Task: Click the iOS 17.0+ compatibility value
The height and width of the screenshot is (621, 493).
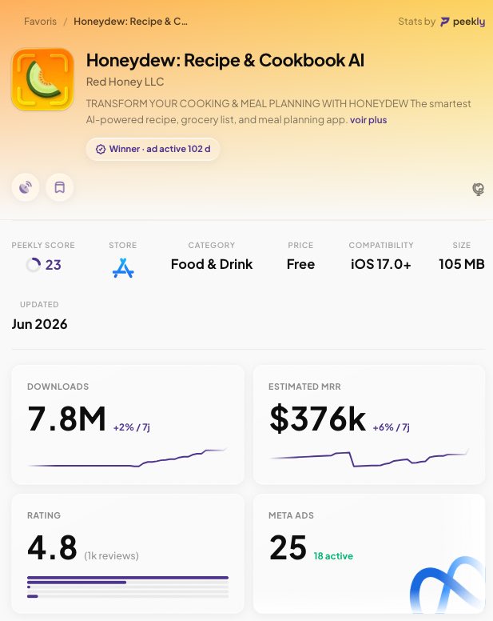Action: tap(380, 264)
